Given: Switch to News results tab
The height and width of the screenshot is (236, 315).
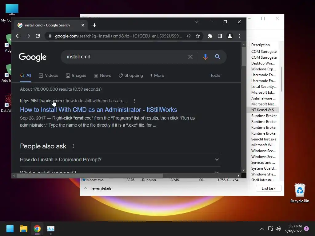Looking at the screenshot, I should (x=102, y=76).
